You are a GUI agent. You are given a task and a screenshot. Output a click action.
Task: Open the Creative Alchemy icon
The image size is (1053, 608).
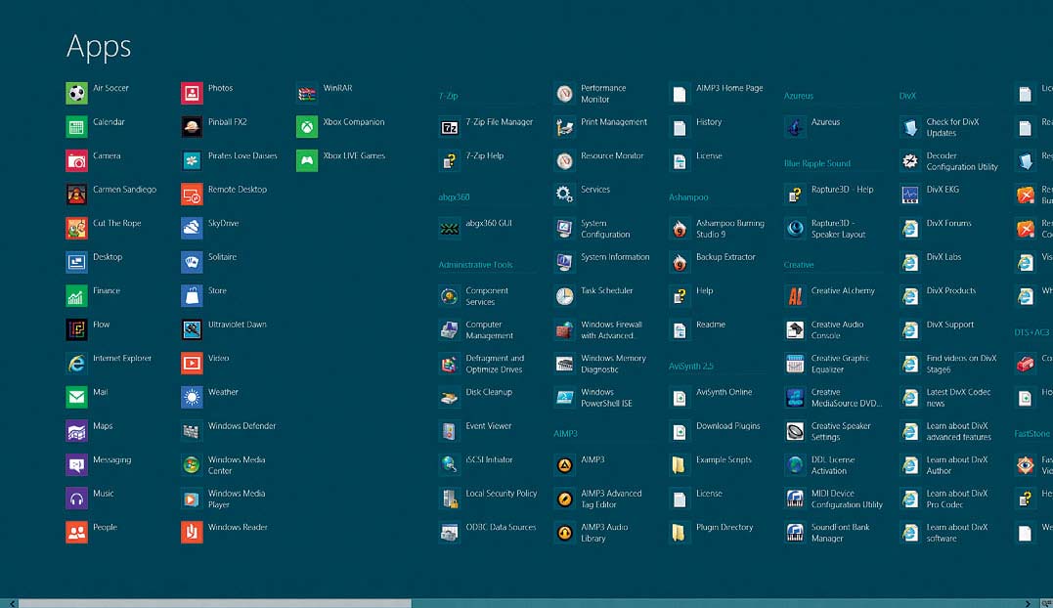(x=795, y=295)
